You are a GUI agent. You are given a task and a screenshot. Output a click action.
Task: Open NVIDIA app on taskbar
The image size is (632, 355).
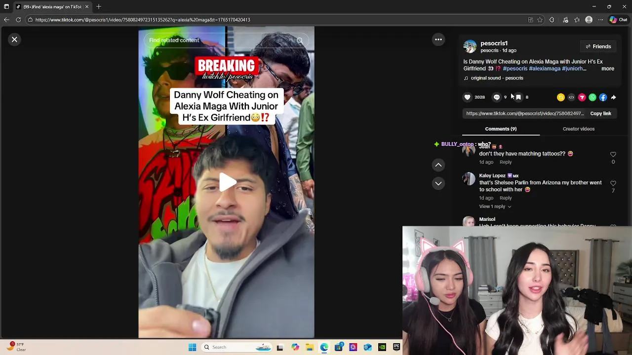pos(382,347)
